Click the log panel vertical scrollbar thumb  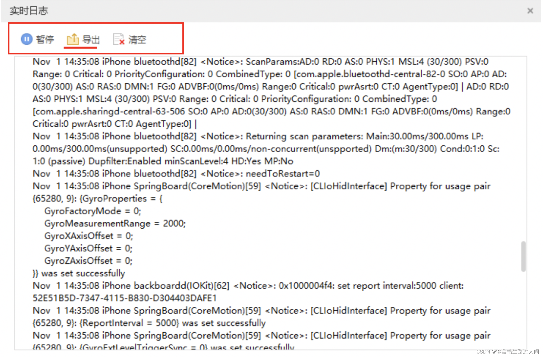coord(523,256)
